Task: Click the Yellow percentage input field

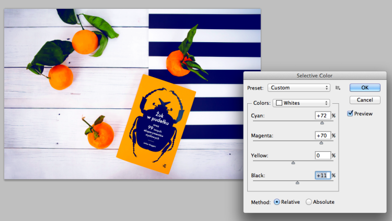Action: pyautogui.click(x=323, y=155)
